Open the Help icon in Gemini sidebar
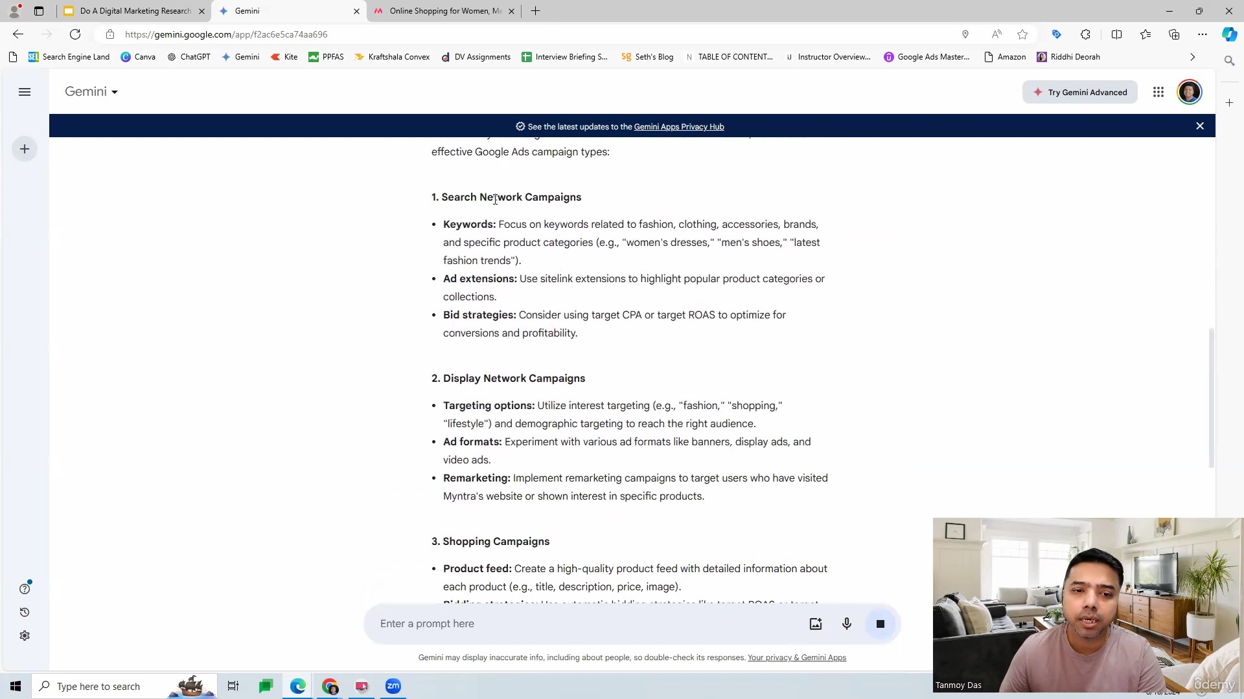1244x699 pixels. 25,589
